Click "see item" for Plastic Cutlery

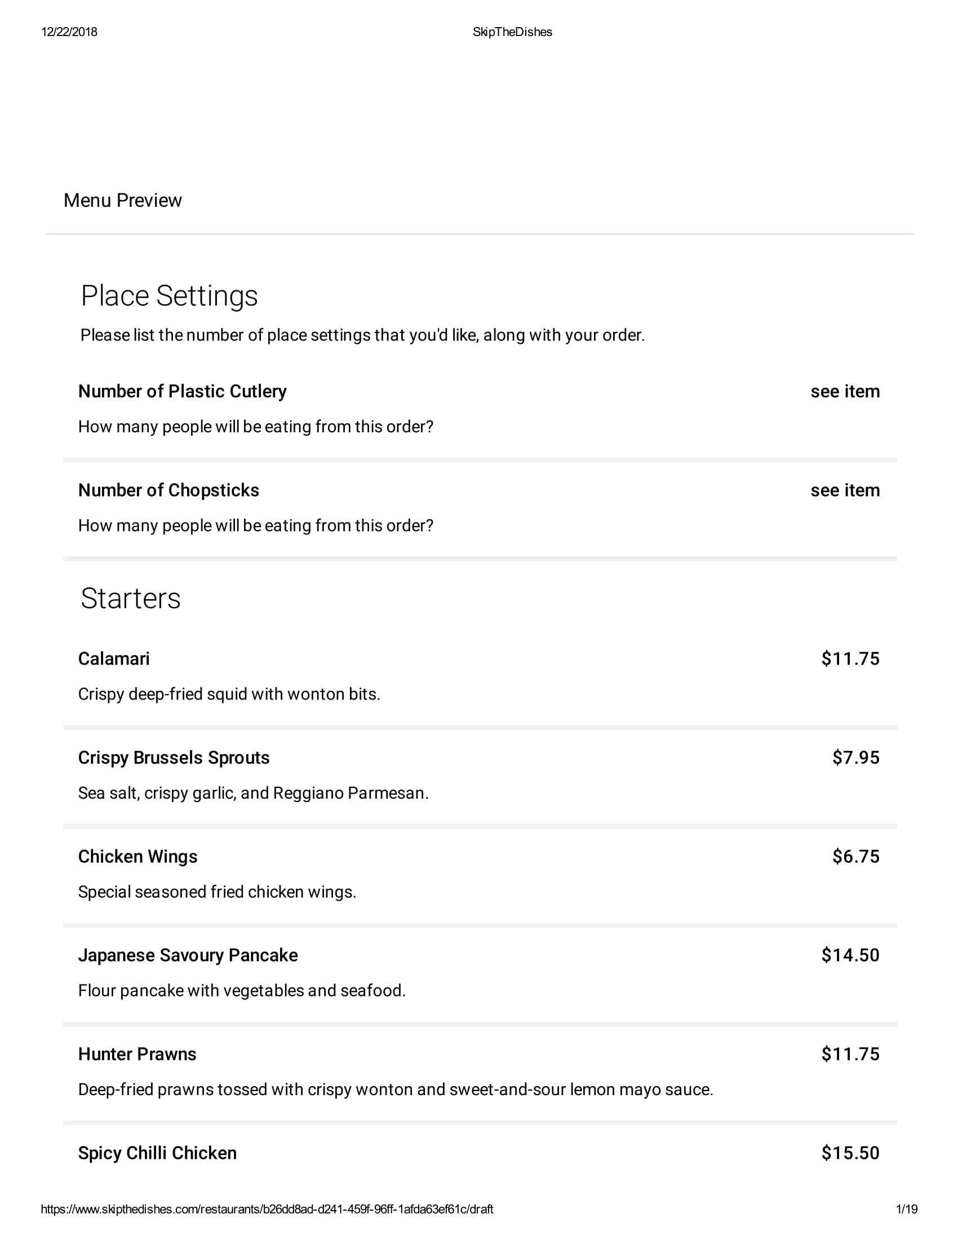point(845,391)
